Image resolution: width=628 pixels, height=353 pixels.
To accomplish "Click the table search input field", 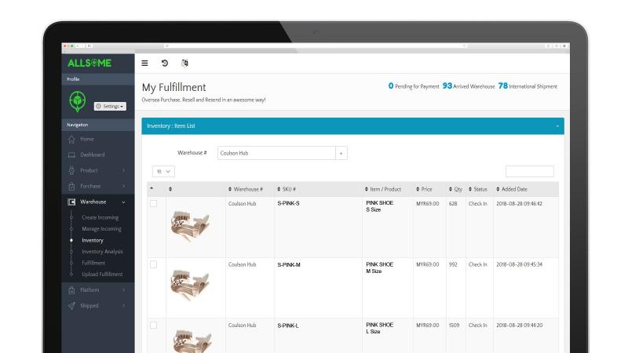I will (529, 171).
